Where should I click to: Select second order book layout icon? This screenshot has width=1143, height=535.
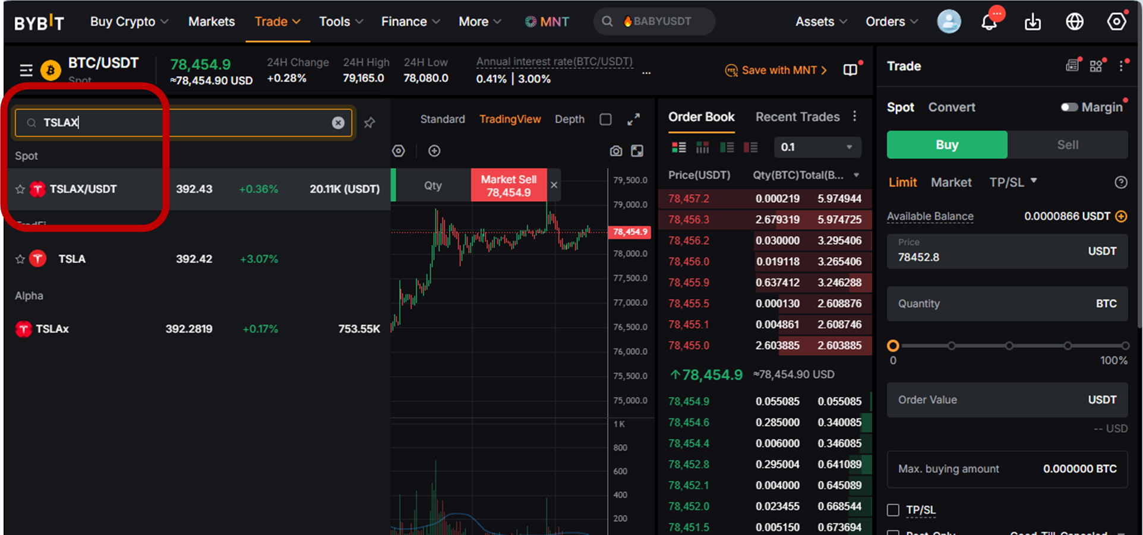coord(703,147)
